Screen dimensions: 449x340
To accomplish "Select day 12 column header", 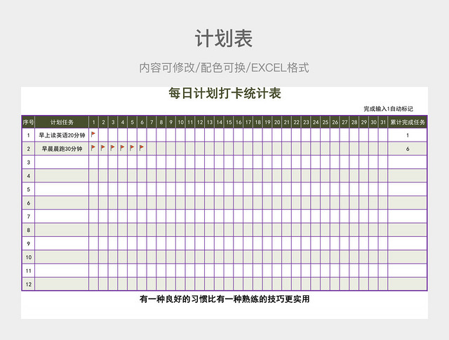I will click(200, 122).
